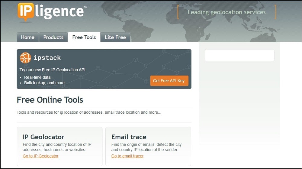This screenshot has width=302, height=169.
Task: Follow the Go to IP Geolocator link
Action: [41, 156]
